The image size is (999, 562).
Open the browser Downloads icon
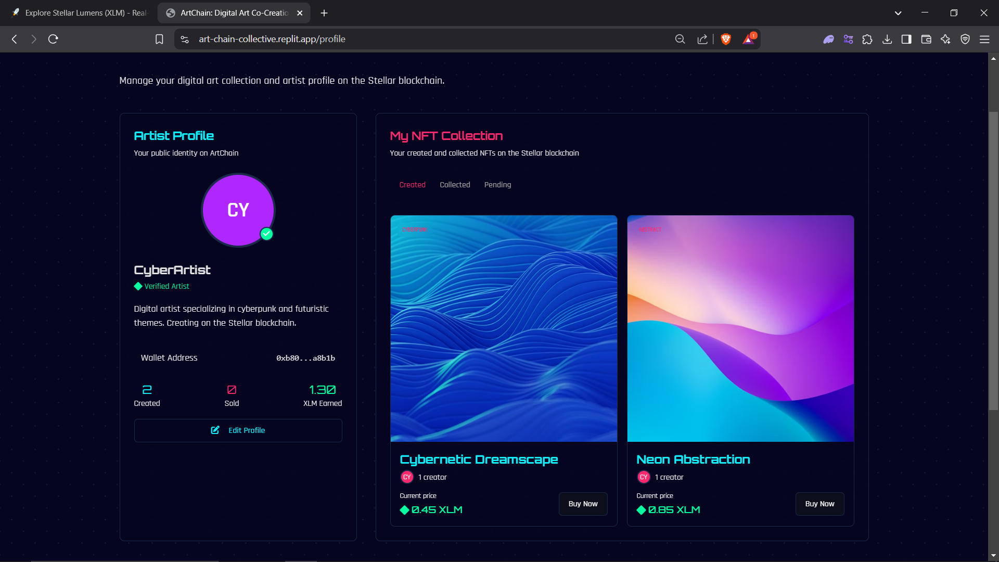(x=887, y=39)
